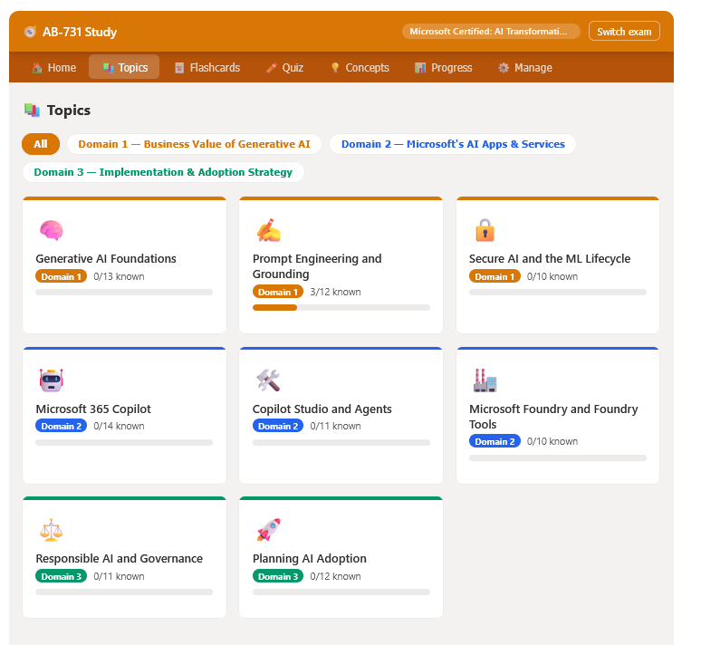701x645 pixels.
Task: Click the Domain 1 badge on Generative AI Foundations
Action: [62, 276]
